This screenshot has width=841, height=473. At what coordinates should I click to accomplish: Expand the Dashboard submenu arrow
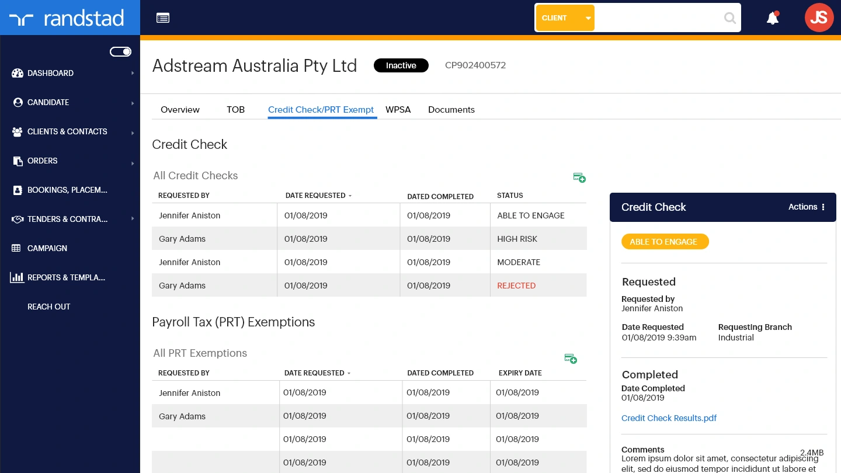pos(133,73)
